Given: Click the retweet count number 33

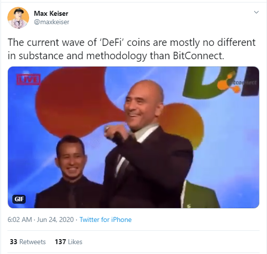Looking at the screenshot, I should (x=13, y=242).
